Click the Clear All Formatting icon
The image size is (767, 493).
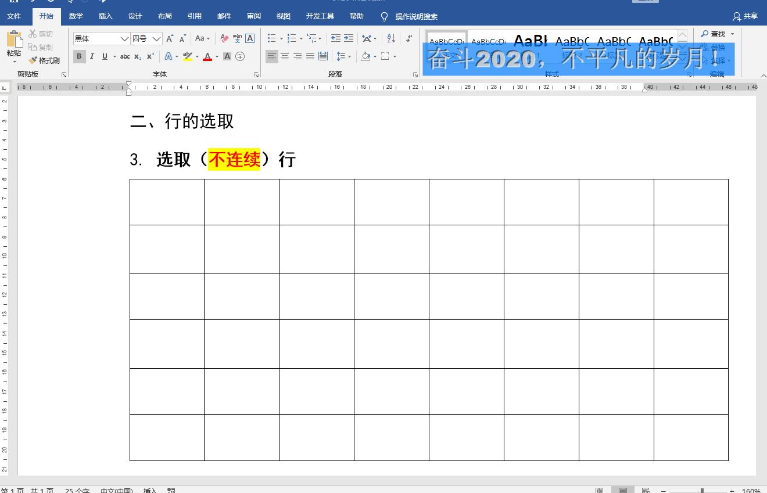pyautogui.click(x=224, y=38)
